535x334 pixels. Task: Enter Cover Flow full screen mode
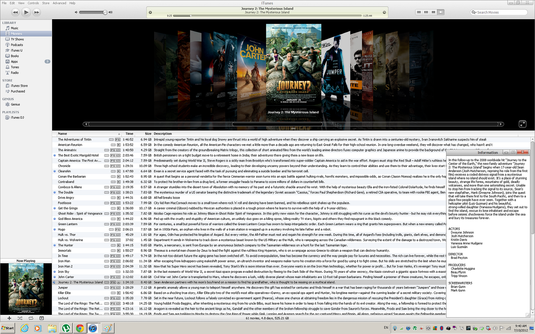[x=522, y=124]
